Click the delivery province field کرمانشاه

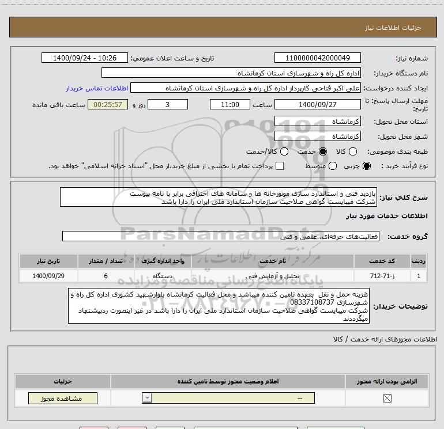tap(317, 122)
